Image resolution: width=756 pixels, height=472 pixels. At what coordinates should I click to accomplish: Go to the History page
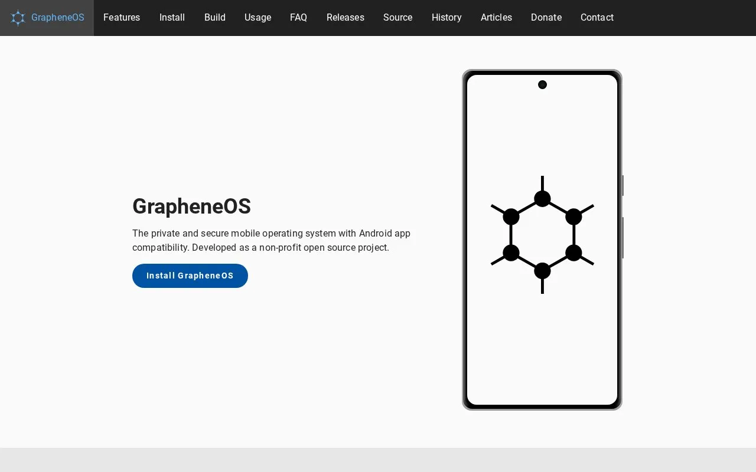447,18
